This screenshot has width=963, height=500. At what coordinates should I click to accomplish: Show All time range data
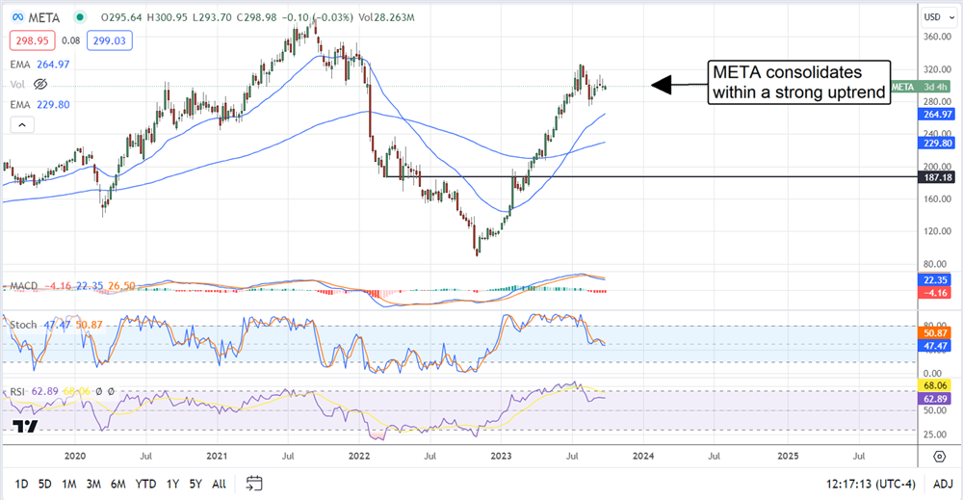220,483
